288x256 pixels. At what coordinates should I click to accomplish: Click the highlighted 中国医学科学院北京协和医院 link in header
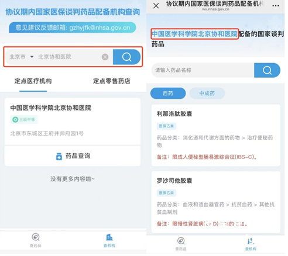(x=195, y=34)
